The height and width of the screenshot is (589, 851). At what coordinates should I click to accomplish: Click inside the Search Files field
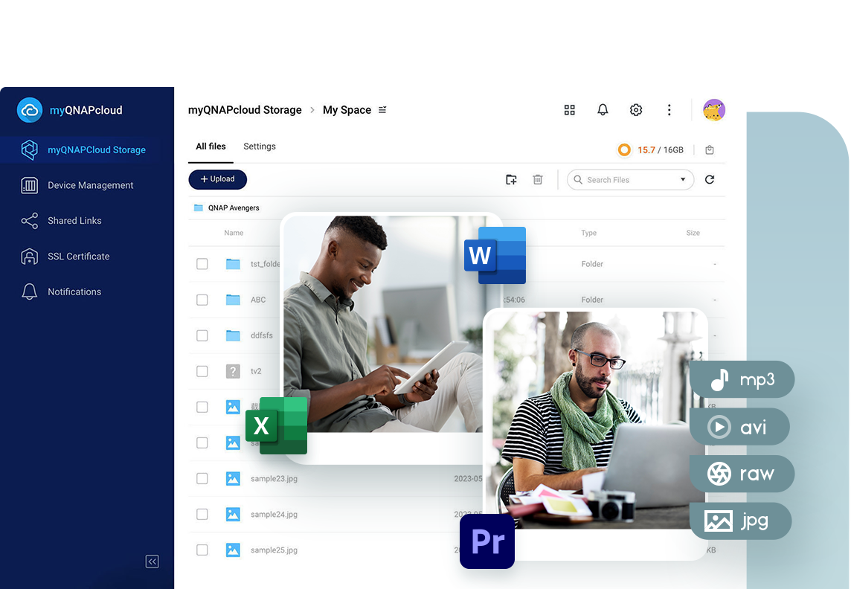click(x=625, y=180)
